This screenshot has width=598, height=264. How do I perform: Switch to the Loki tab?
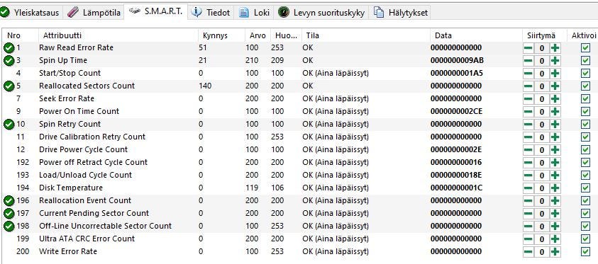255,13
